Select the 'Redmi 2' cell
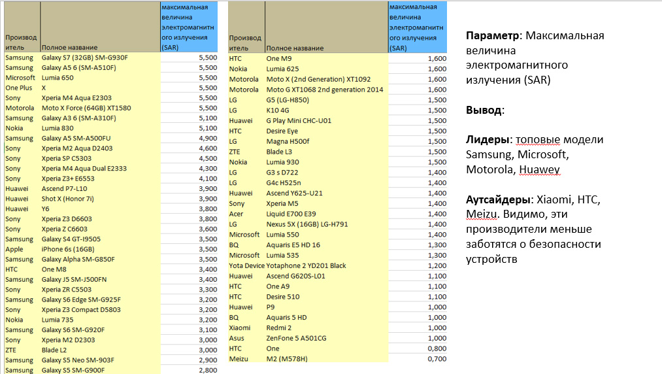Screen dimensions: 662x374 tap(327, 328)
